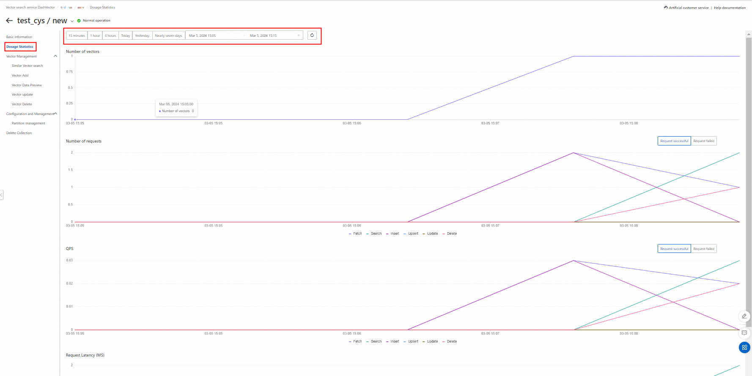Open Vector Delete page
The width and height of the screenshot is (752, 376).
tap(22, 104)
